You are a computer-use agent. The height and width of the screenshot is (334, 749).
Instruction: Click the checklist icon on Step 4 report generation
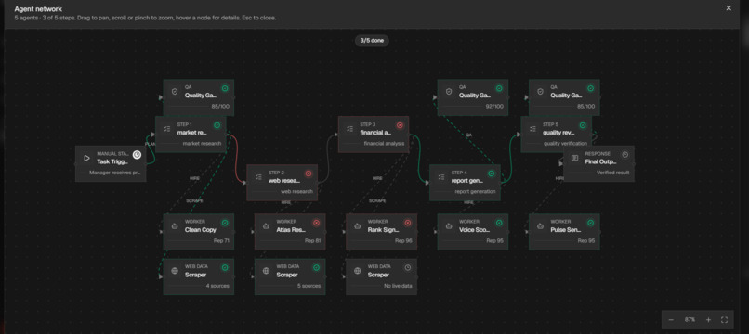[440, 177]
